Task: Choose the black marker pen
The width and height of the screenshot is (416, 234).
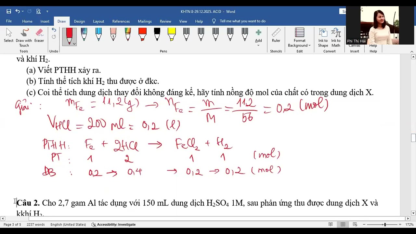Action: (x=157, y=34)
